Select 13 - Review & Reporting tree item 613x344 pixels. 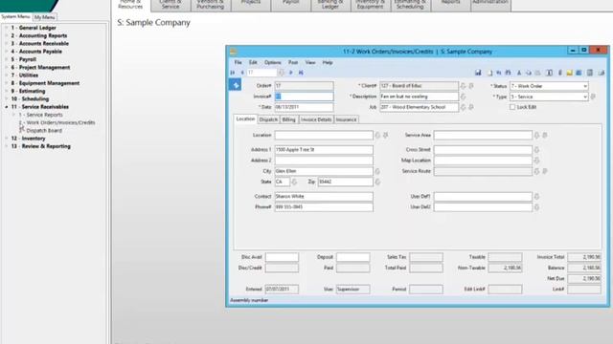pyautogui.click(x=40, y=146)
